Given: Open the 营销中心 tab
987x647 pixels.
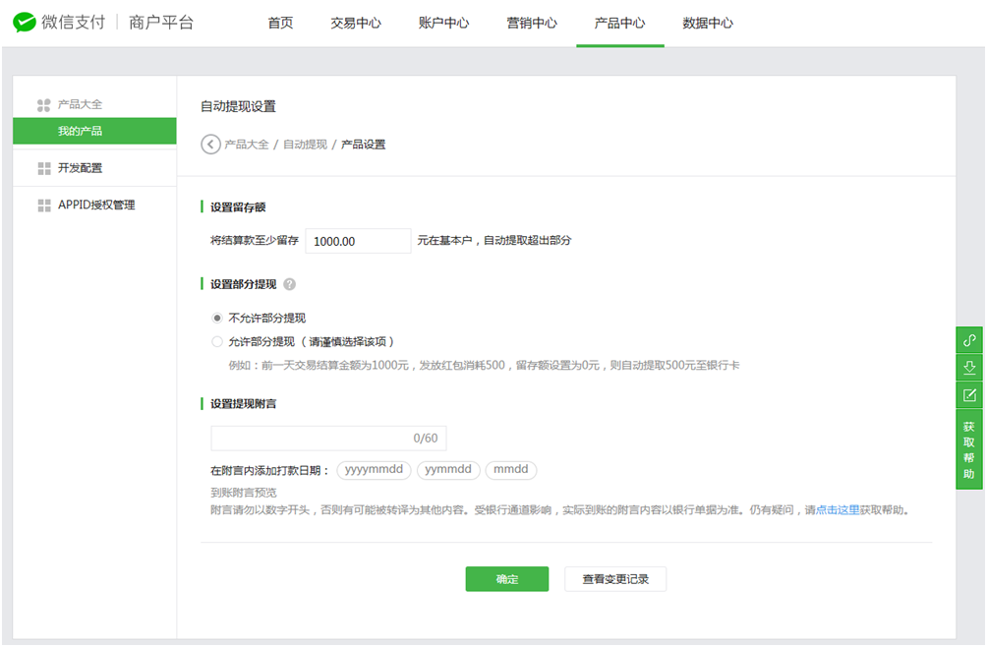Looking at the screenshot, I should click(x=532, y=23).
